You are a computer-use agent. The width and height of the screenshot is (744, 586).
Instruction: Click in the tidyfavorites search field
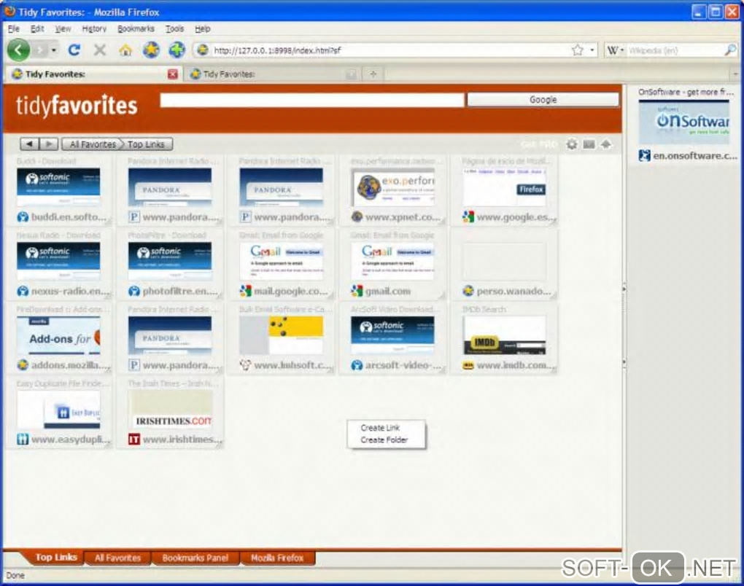tap(312, 100)
